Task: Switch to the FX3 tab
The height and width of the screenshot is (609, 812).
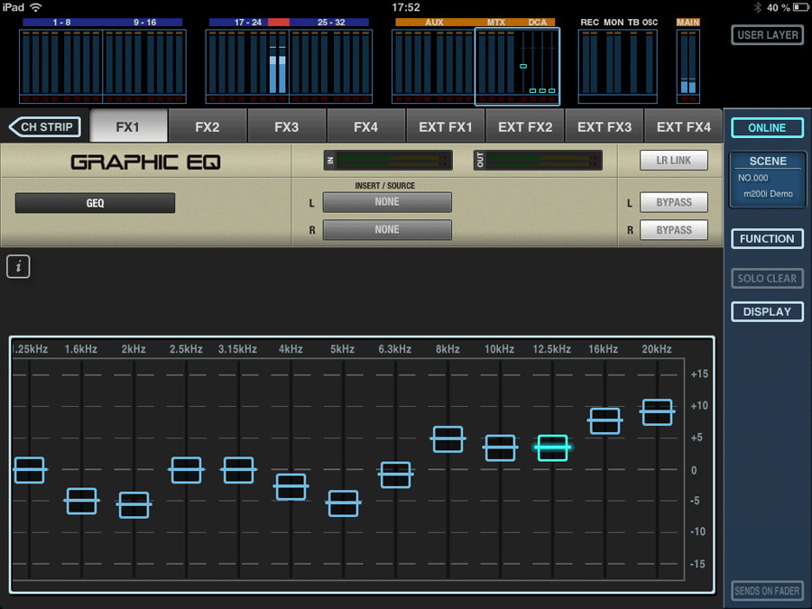Action: [x=287, y=127]
